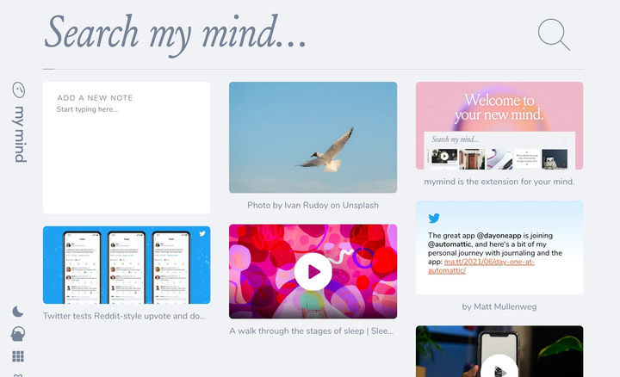Switch to the grid view icon
The image size is (620, 377).
[x=18, y=356]
